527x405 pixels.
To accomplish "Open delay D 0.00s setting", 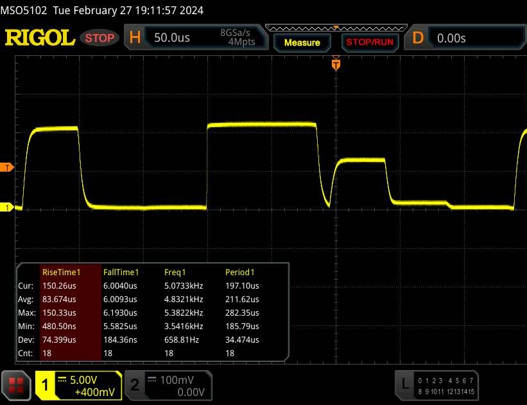I will click(x=467, y=38).
